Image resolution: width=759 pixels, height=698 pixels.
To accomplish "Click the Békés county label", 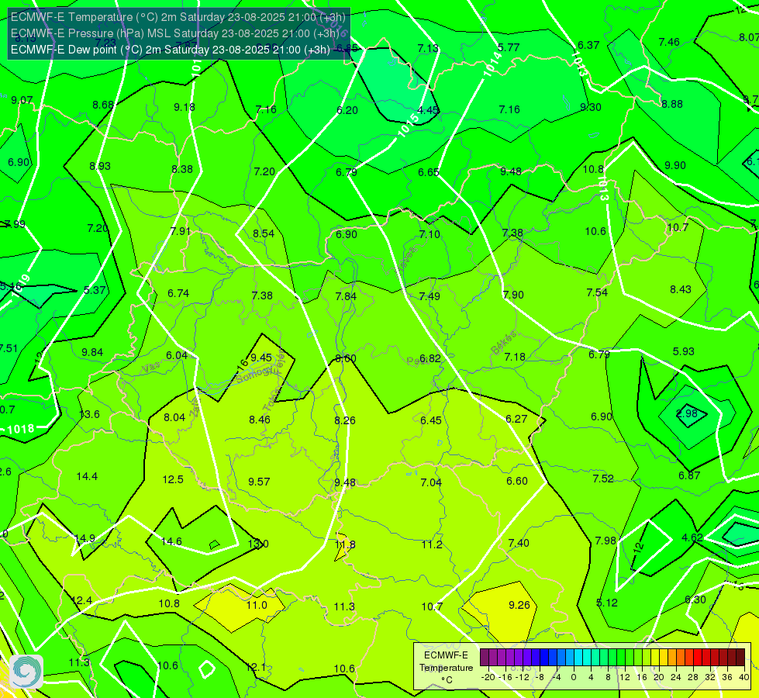I will click(x=503, y=343).
